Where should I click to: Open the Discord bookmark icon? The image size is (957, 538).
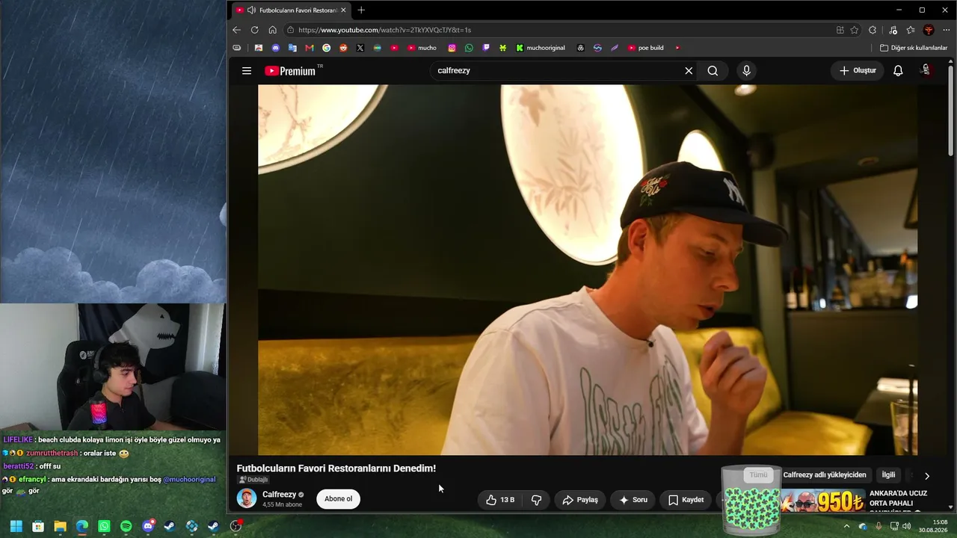[x=275, y=48]
